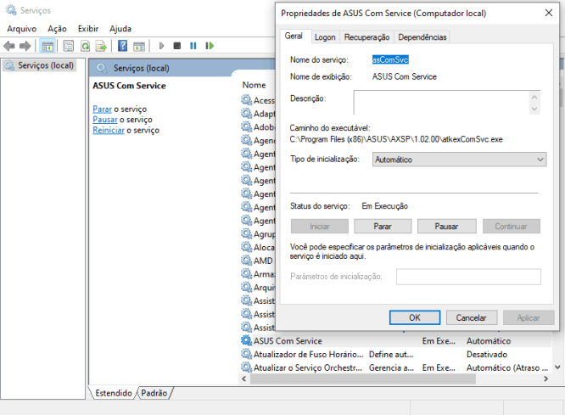565x415 pixels.
Task: Toggle the console tree show/hide icon
Action: (x=48, y=46)
